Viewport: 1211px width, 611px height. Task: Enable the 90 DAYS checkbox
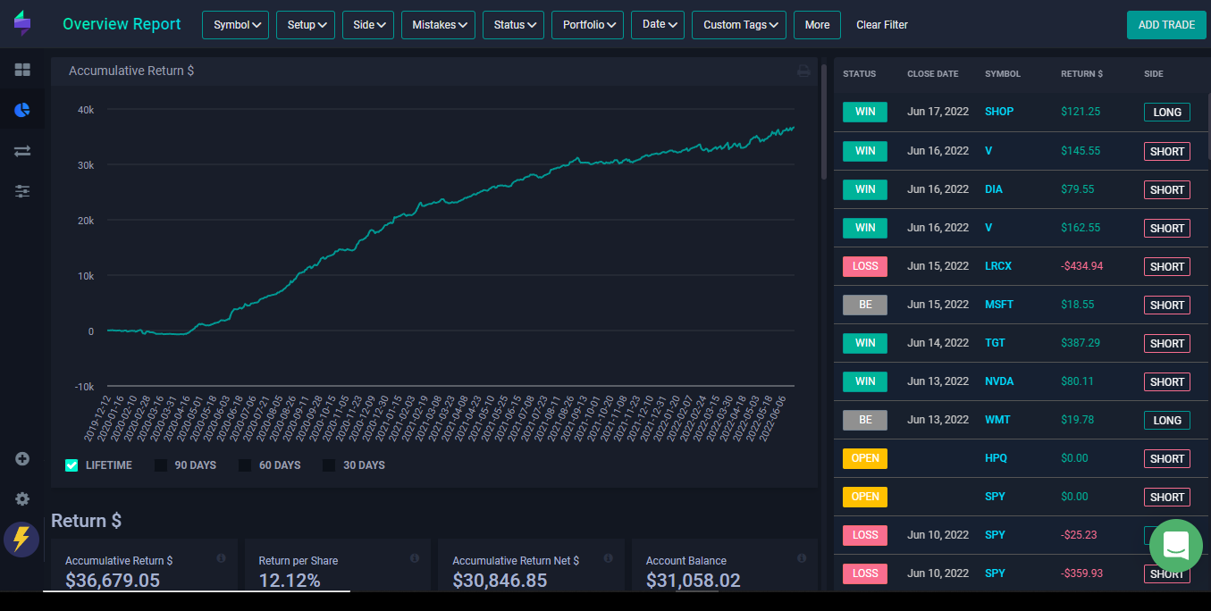161,465
